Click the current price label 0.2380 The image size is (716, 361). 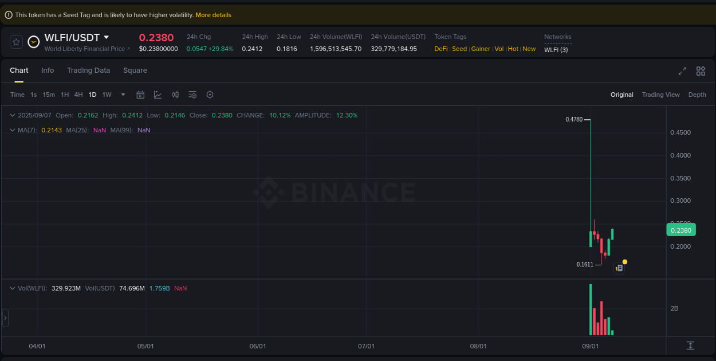click(x=680, y=230)
